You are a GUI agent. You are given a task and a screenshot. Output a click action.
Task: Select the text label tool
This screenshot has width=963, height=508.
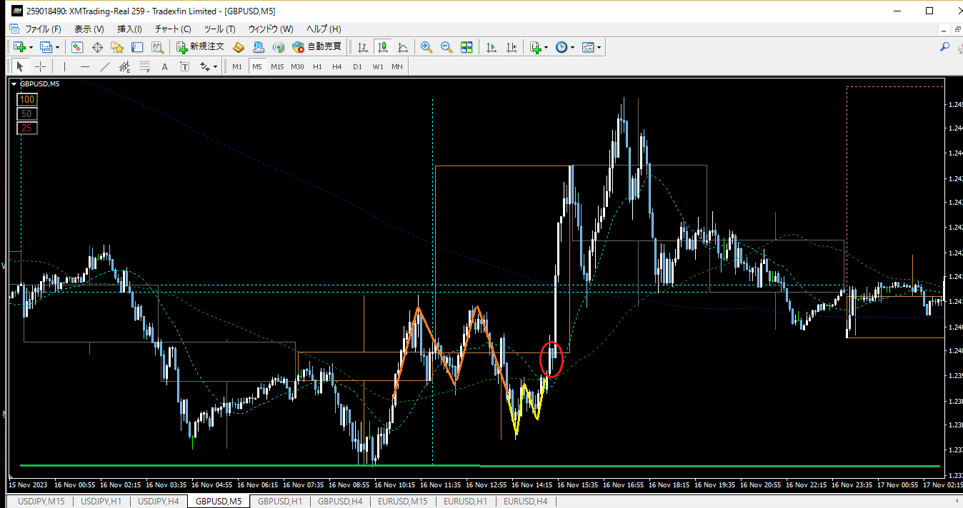(x=164, y=66)
